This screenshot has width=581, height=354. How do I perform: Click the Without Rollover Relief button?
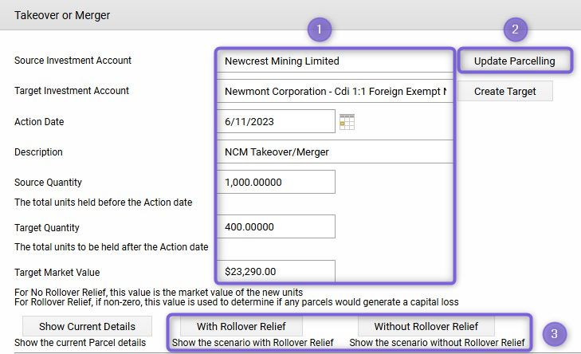(426, 326)
